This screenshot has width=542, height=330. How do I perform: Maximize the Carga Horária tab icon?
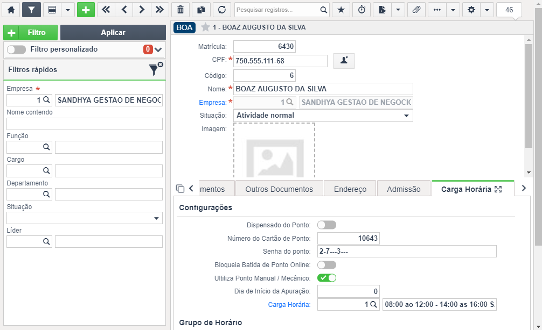pos(498,189)
